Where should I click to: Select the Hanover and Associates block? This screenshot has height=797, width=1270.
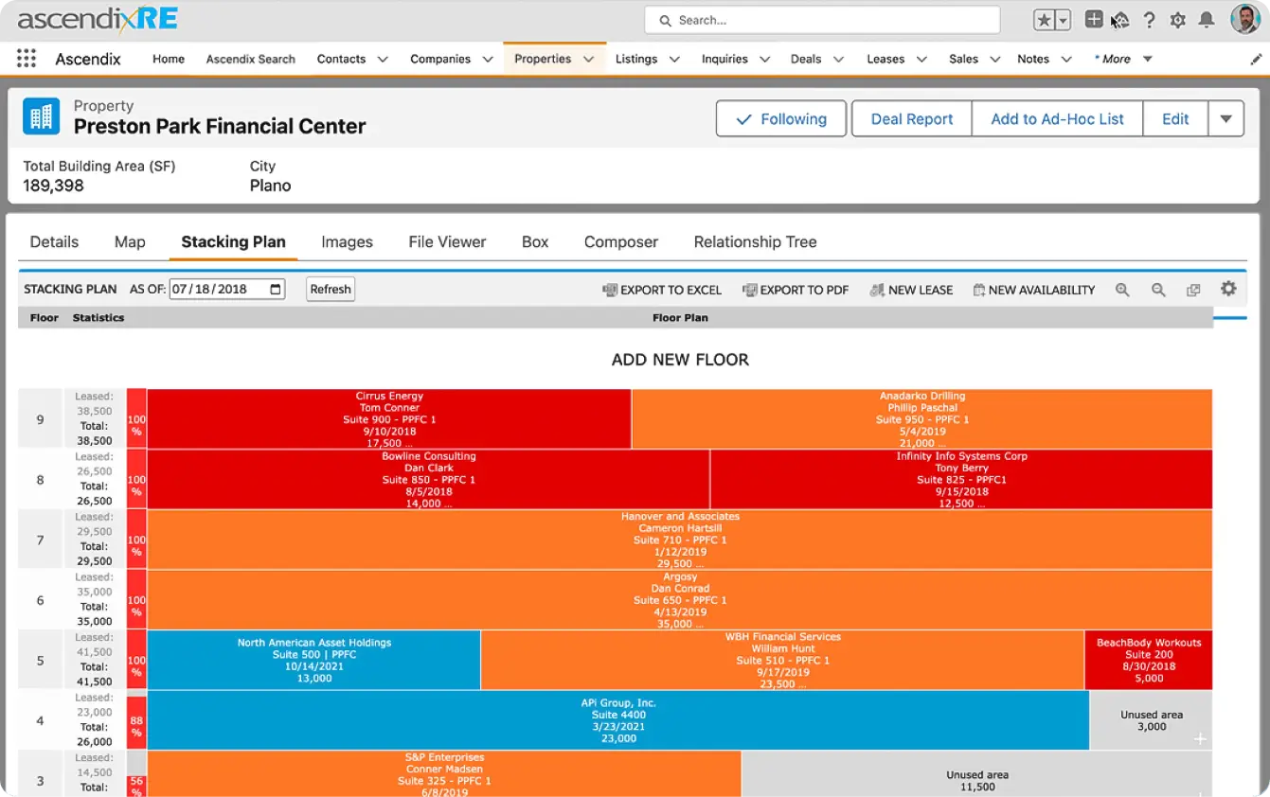point(680,540)
